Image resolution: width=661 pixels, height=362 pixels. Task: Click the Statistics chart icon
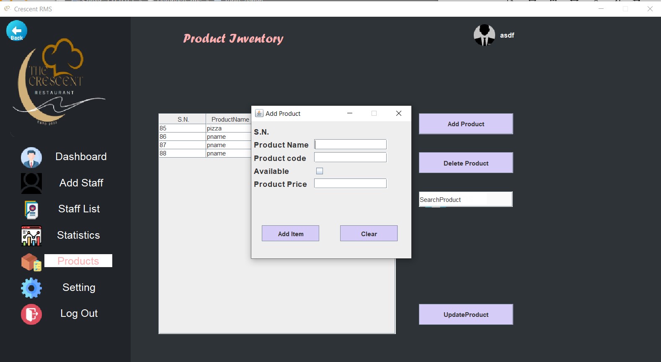pos(31,236)
